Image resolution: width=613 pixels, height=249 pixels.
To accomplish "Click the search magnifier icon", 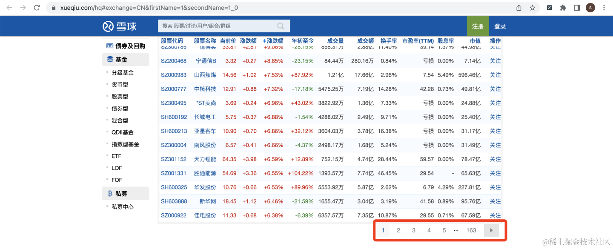I will [x=281, y=26].
